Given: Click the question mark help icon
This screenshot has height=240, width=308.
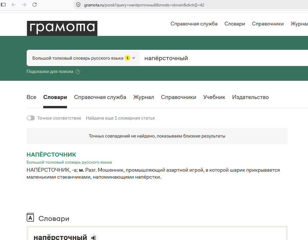Looking at the screenshot, I should pyautogui.click(x=78, y=72).
